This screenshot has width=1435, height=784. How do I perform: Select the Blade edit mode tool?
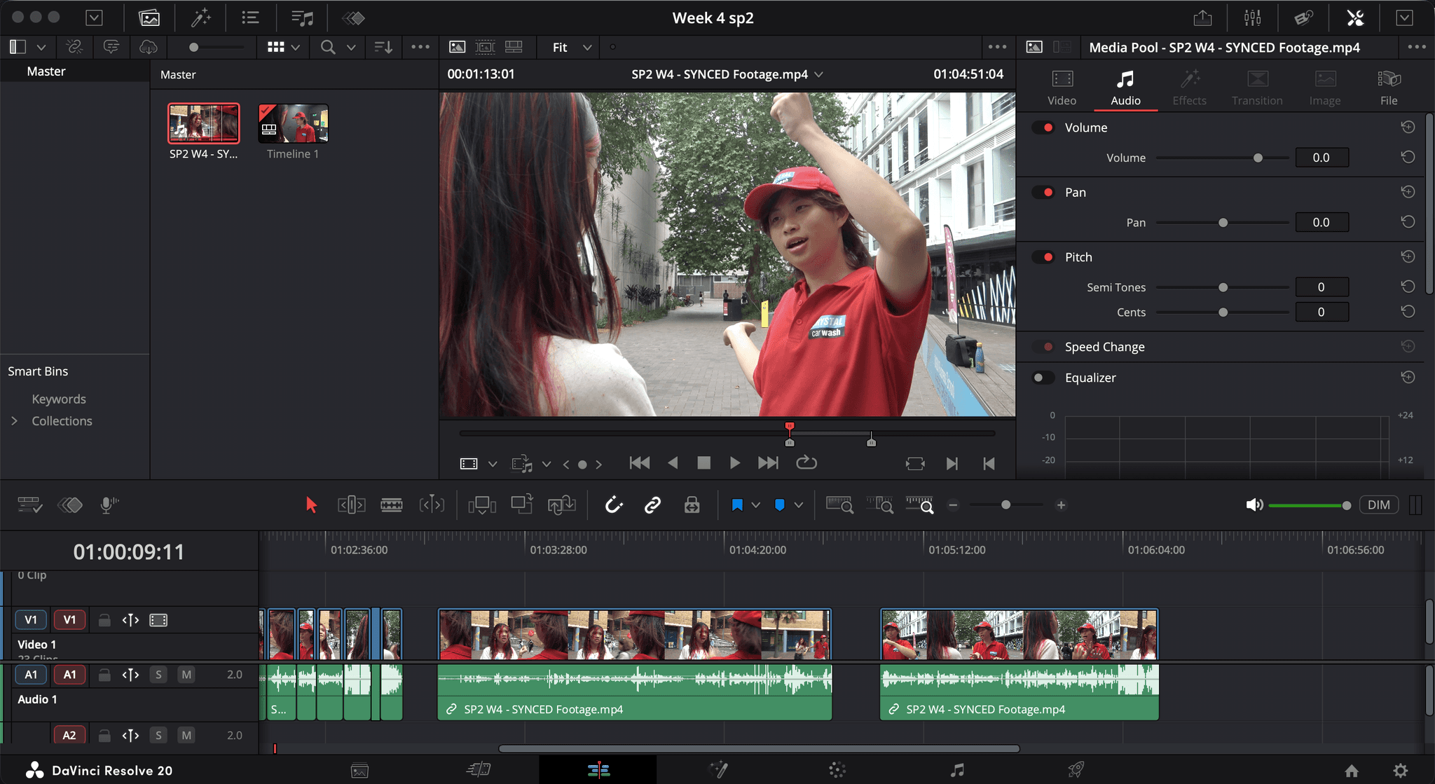pyautogui.click(x=391, y=504)
